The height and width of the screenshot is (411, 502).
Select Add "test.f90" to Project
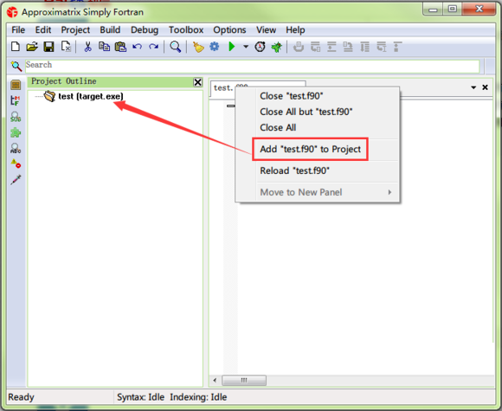[310, 149]
